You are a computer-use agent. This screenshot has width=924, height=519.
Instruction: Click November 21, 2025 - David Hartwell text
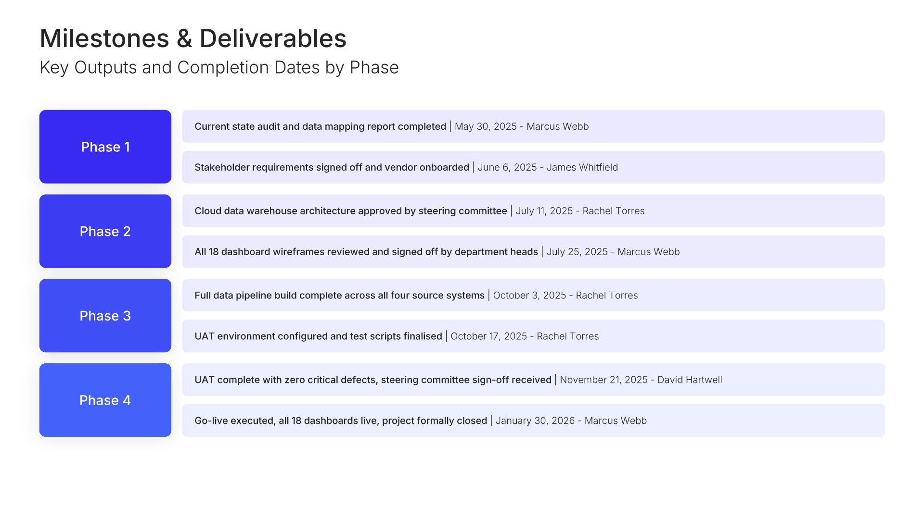coord(641,380)
